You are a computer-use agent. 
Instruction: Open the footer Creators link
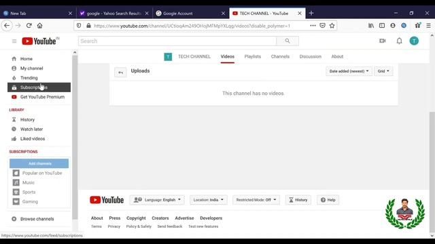coord(160,218)
